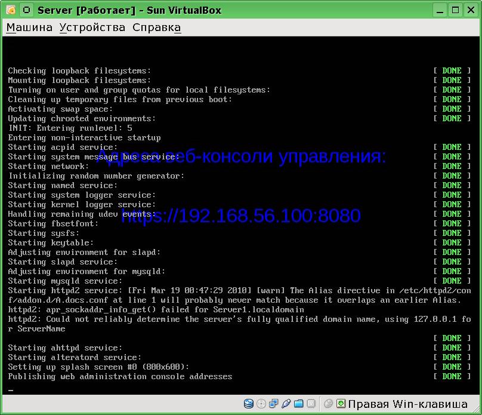Image resolution: width=482 pixels, height=415 pixels.
Task: Maximize the Server VirtualBox window
Action: (456, 10)
